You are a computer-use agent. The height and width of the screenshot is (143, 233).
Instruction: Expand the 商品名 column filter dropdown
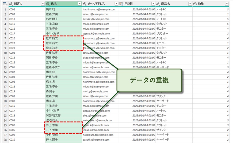[190, 4]
